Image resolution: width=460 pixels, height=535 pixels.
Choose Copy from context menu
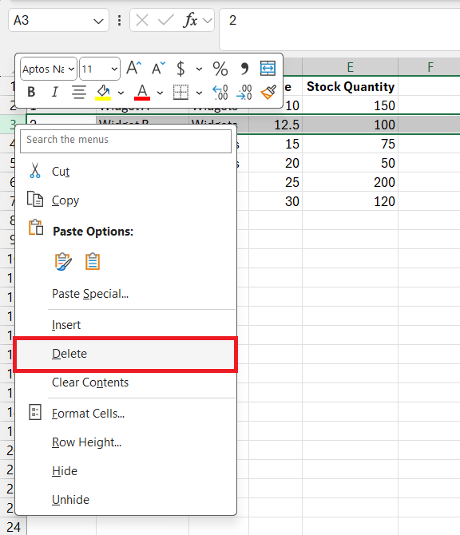125,200
